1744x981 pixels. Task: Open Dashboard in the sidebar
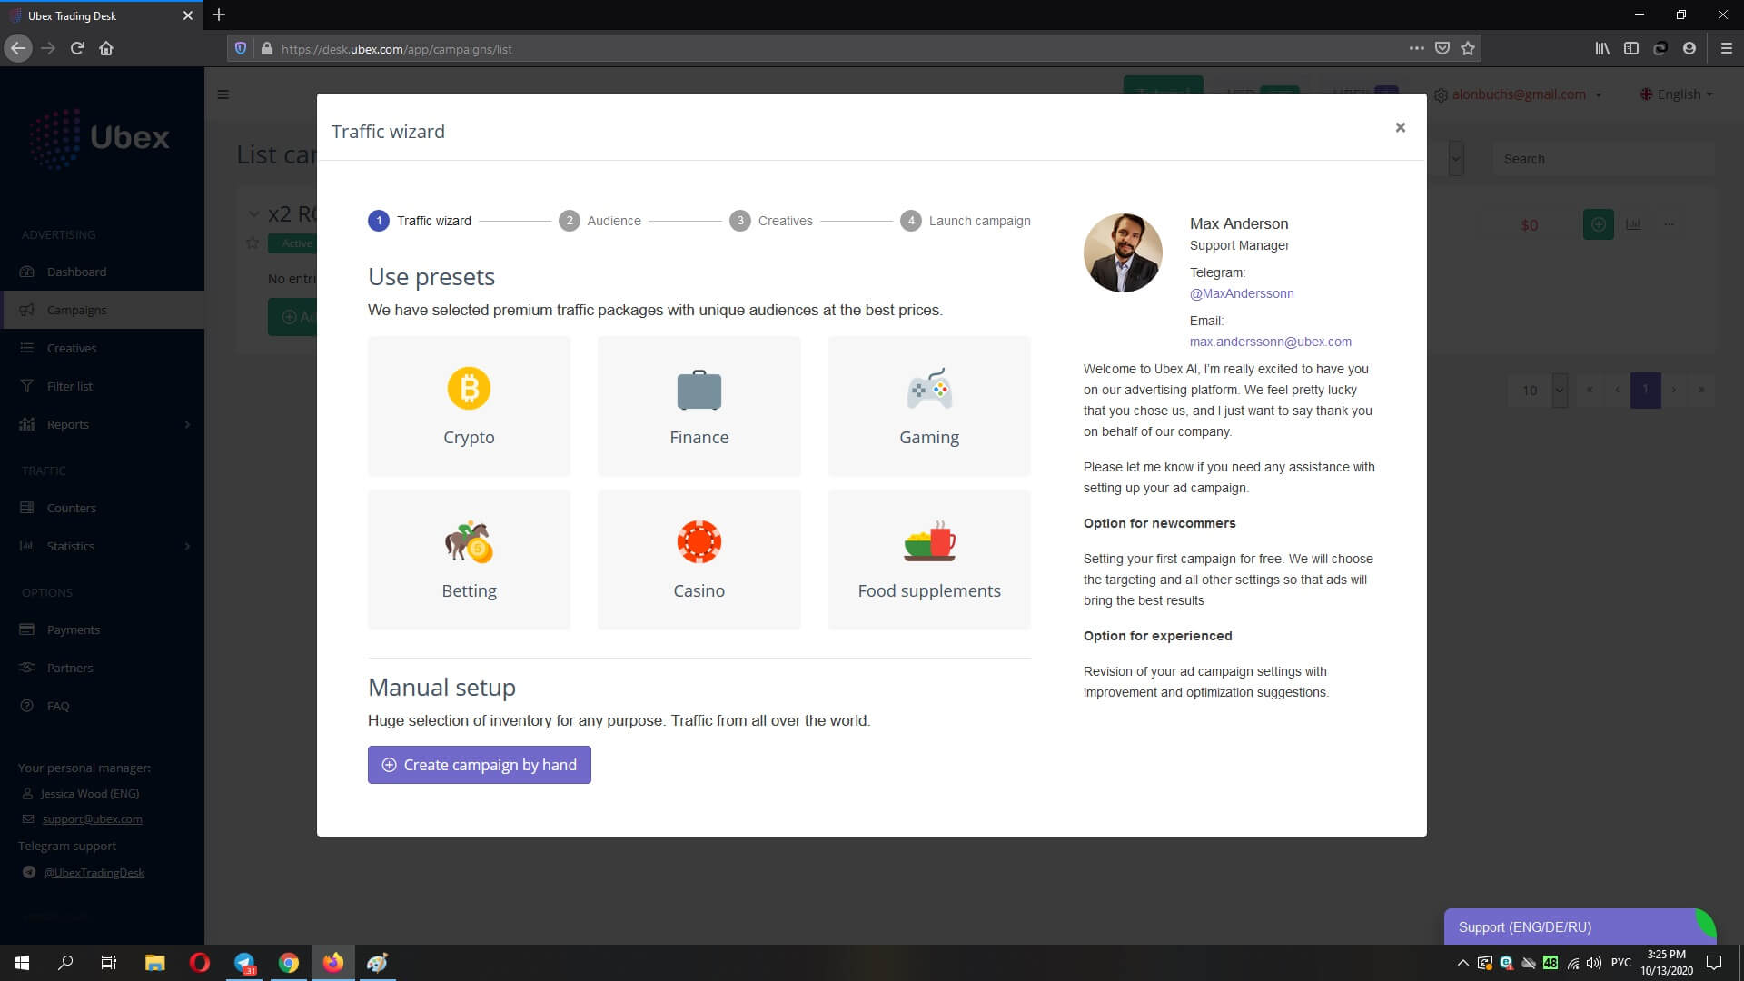pos(102,272)
